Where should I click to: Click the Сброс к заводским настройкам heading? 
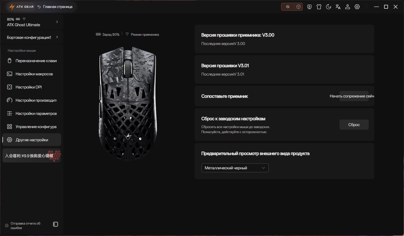(x=233, y=119)
